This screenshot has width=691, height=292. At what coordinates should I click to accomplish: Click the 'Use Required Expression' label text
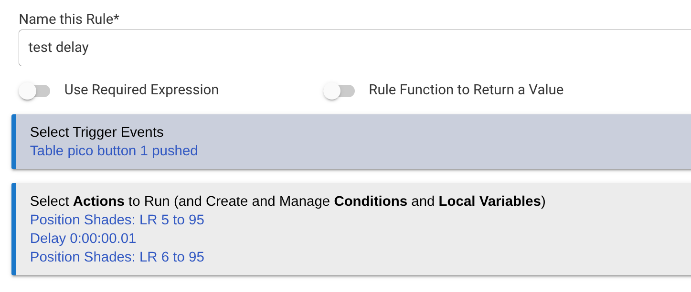coord(141,90)
